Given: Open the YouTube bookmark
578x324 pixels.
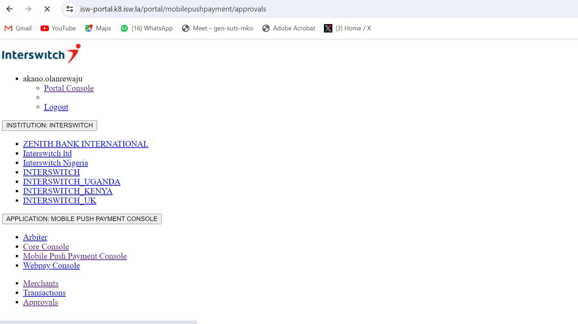Looking at the screenshot, I should point(58,28).
